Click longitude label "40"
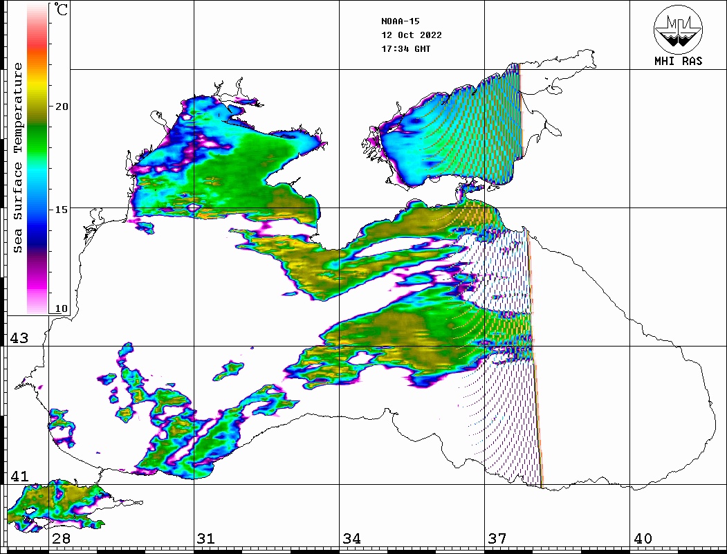The height and width of the screenshot is (554, 727). 643,538
